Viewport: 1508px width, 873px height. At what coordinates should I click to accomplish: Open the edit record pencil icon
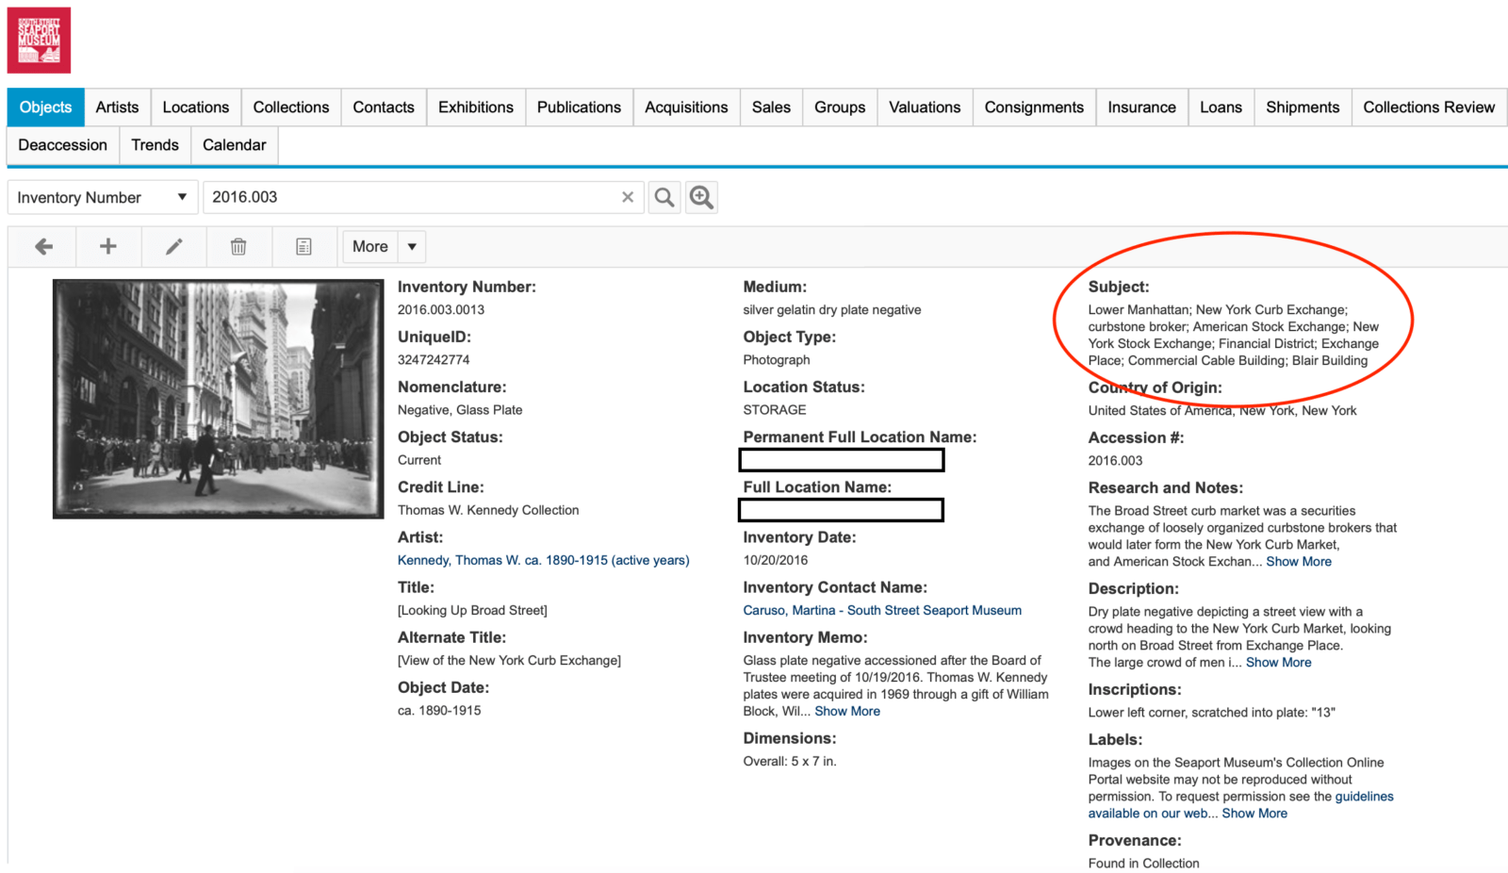(173, 246)
